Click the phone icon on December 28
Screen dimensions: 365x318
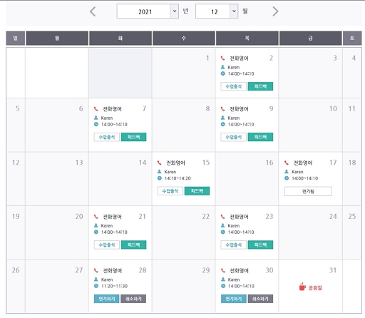(x=96, y=270)
